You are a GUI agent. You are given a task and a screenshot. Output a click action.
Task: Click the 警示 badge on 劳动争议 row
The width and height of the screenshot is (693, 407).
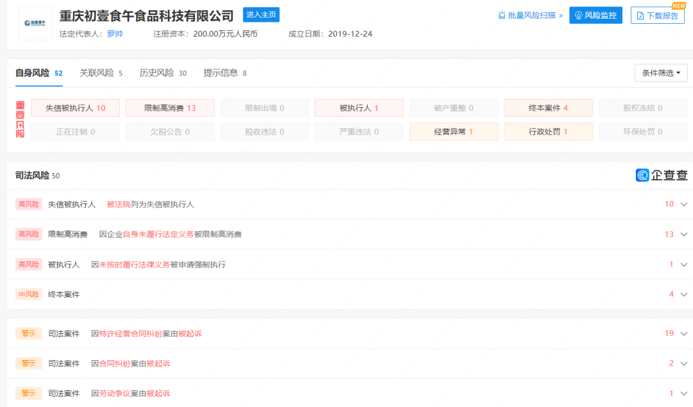[28, 392]
